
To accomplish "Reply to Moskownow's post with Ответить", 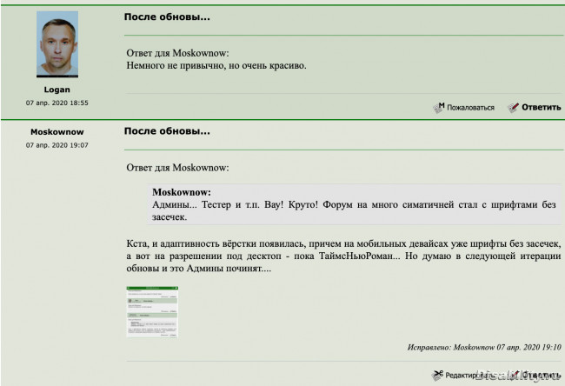I will 542,376.
